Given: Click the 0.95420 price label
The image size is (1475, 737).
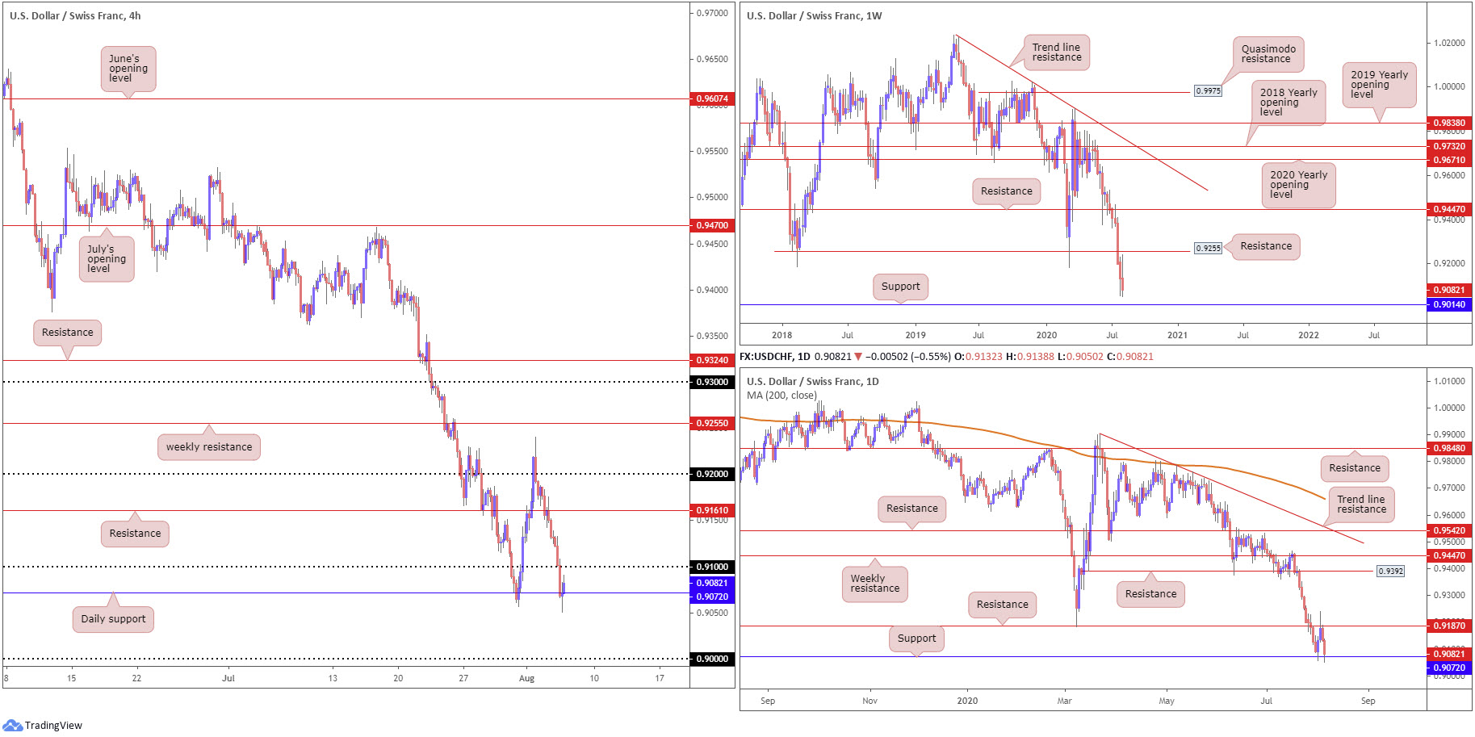Looking at the screenshot, I should (x=1448, y=530).
